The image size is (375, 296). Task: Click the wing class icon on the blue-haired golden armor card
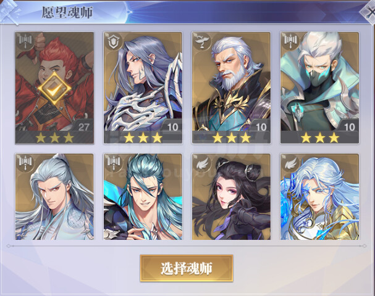coord(290,163)
